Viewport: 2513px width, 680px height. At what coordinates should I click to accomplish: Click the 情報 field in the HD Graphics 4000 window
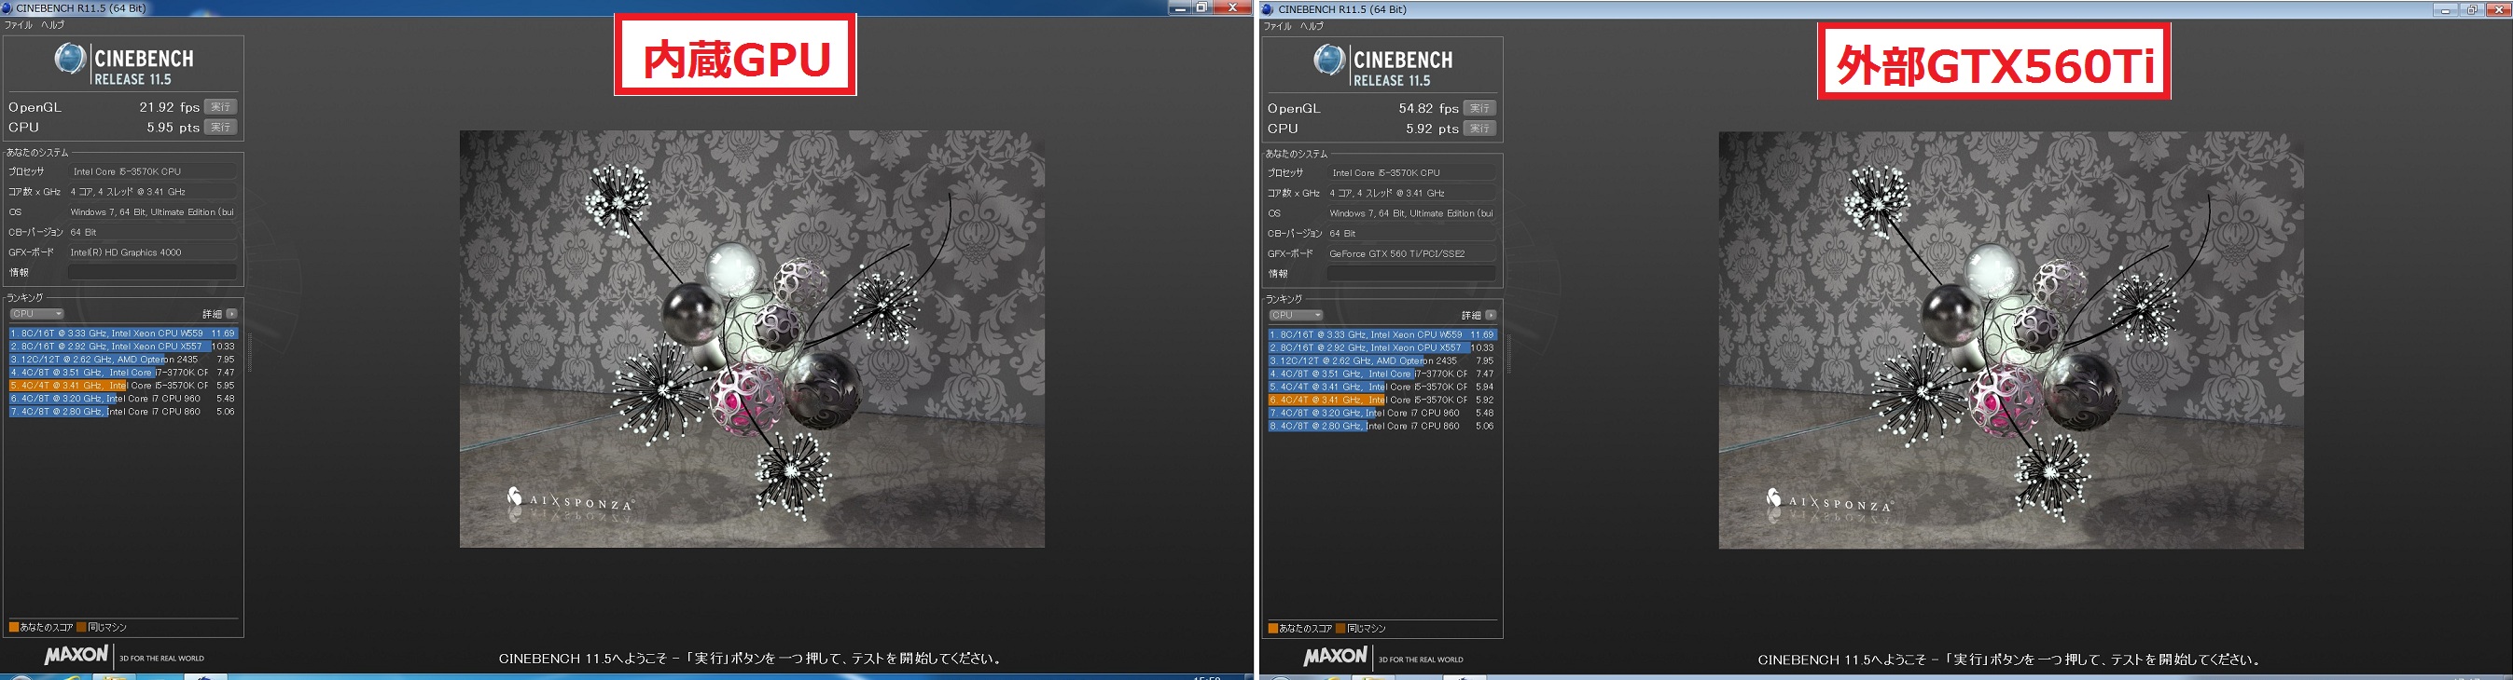(151, 273)
